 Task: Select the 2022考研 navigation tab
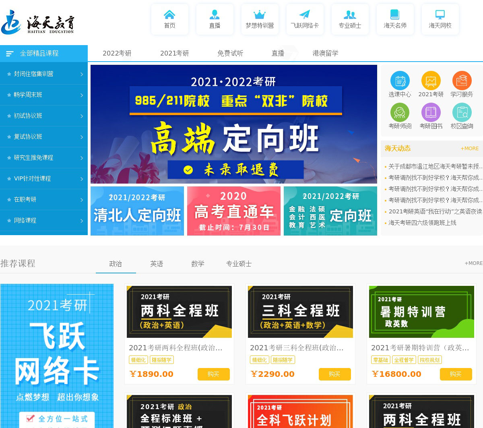click(117, 53)
